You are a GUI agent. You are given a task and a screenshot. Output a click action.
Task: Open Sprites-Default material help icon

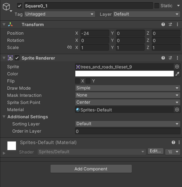[x=173, y=142]
